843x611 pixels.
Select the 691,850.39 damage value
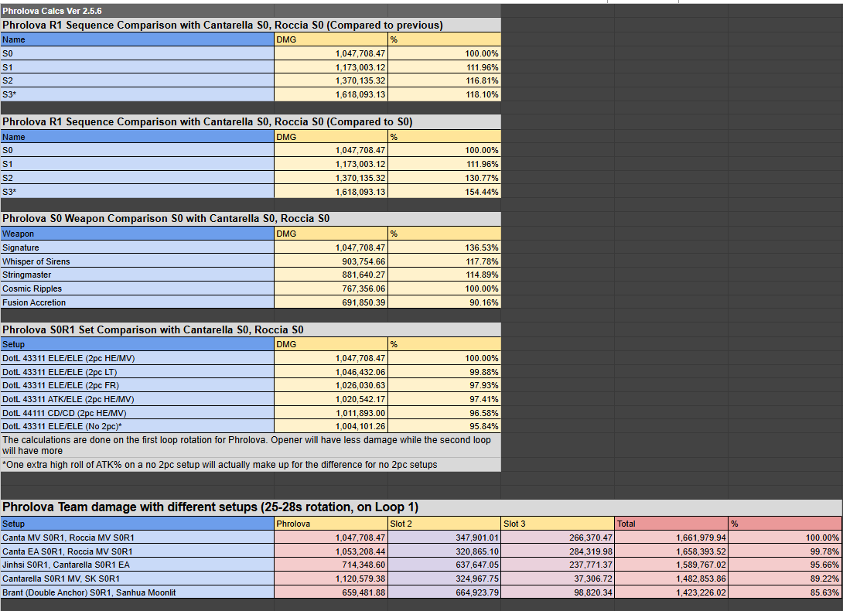[331, 303]
